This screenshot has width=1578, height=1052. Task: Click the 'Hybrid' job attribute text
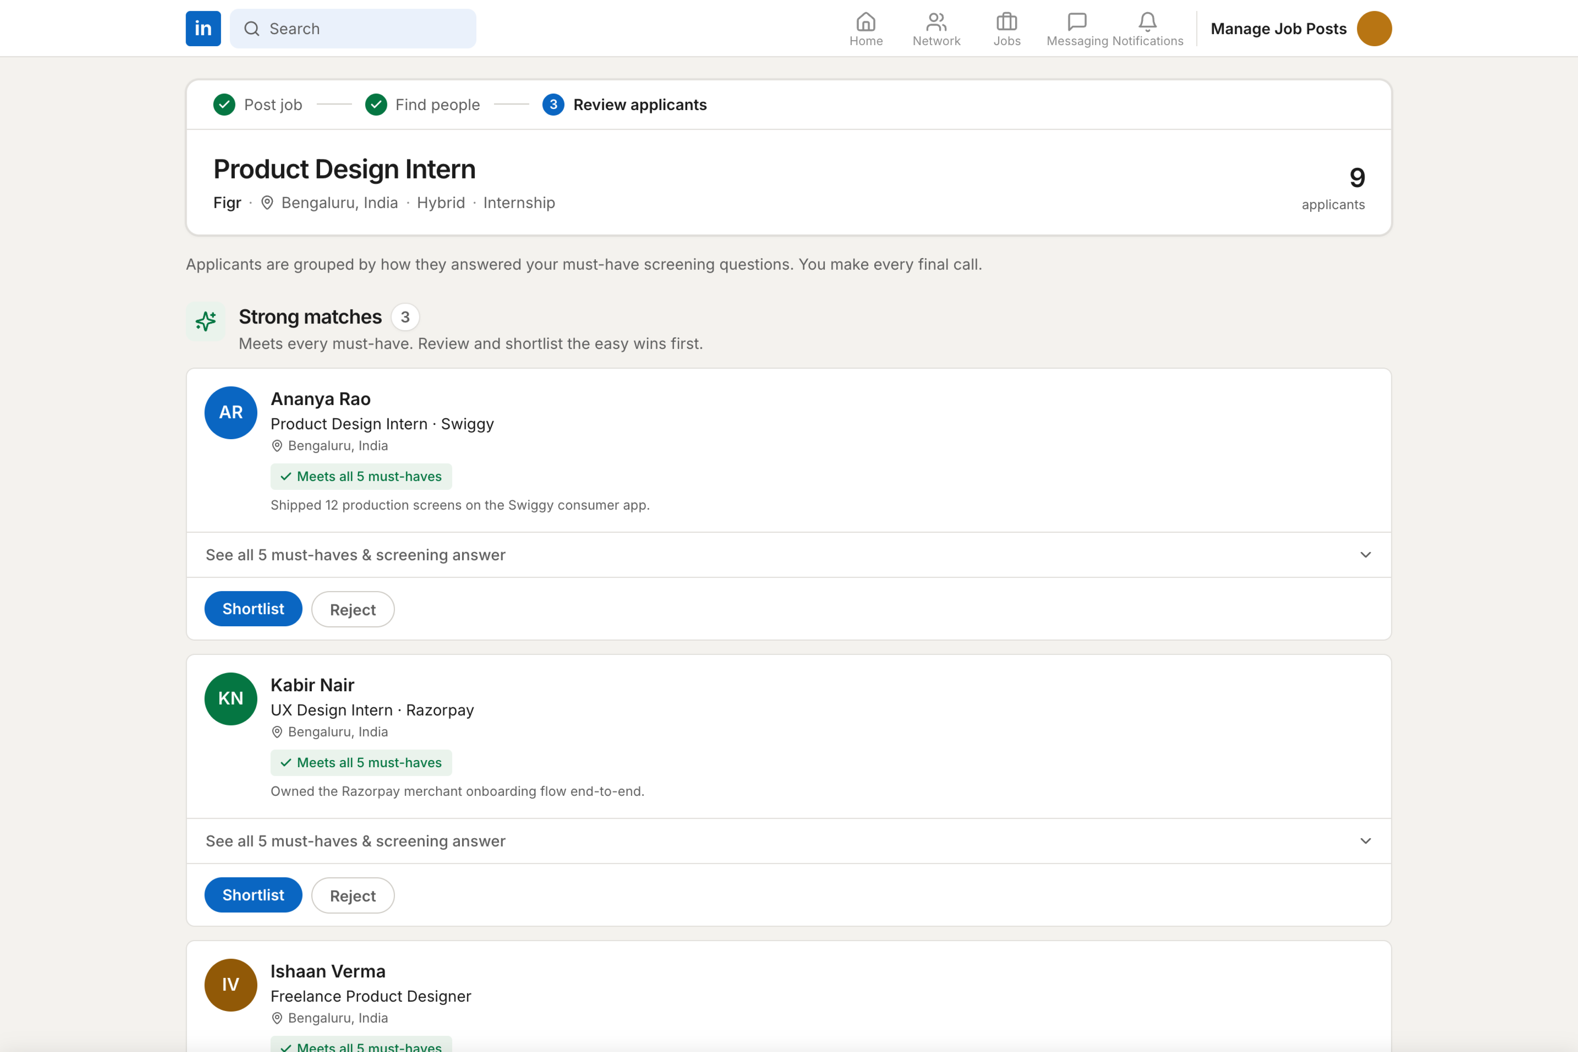pyautogui.click(x=441, y=203)
